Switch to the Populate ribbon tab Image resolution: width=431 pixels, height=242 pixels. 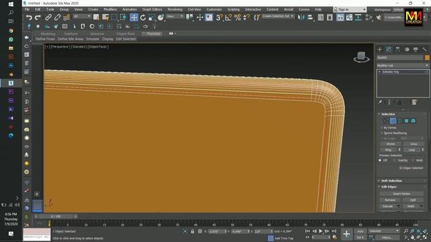(x=153, y=34)
